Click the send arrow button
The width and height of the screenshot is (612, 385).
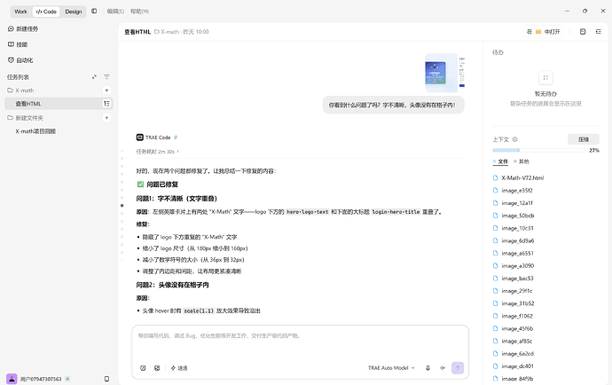click(x=458, y=368)
